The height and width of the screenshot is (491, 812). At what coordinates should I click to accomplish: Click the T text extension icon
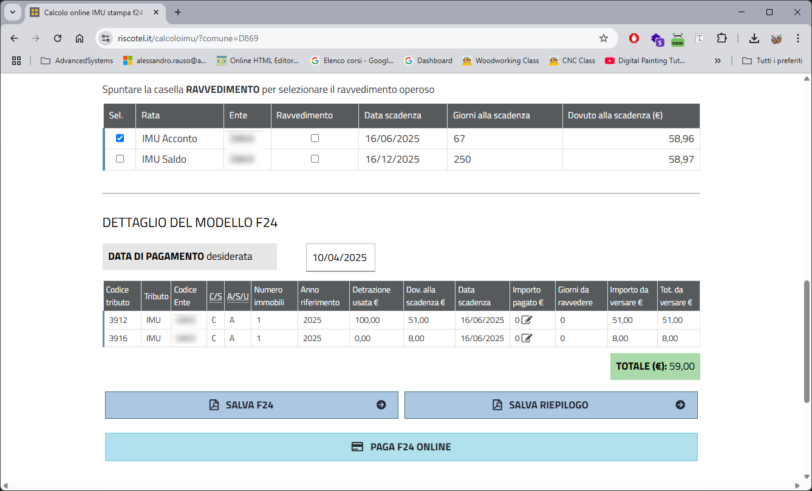pyautogui.click(x=700, y=38)
